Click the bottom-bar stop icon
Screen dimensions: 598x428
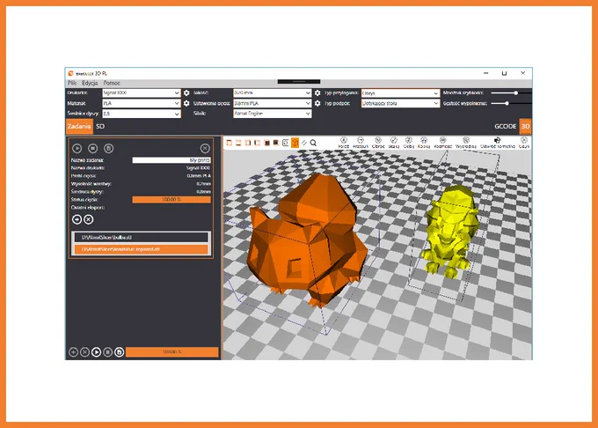click(107, 352)
